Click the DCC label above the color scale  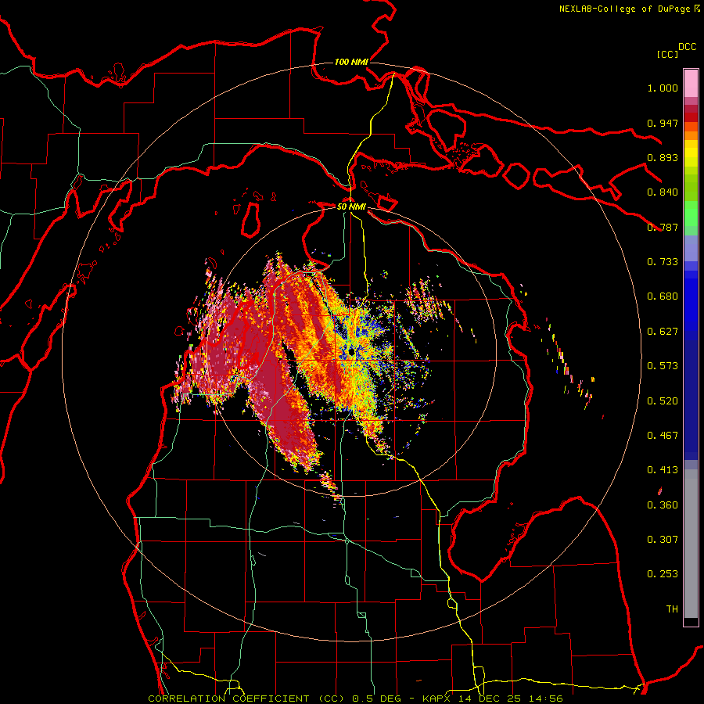(687, 47)
